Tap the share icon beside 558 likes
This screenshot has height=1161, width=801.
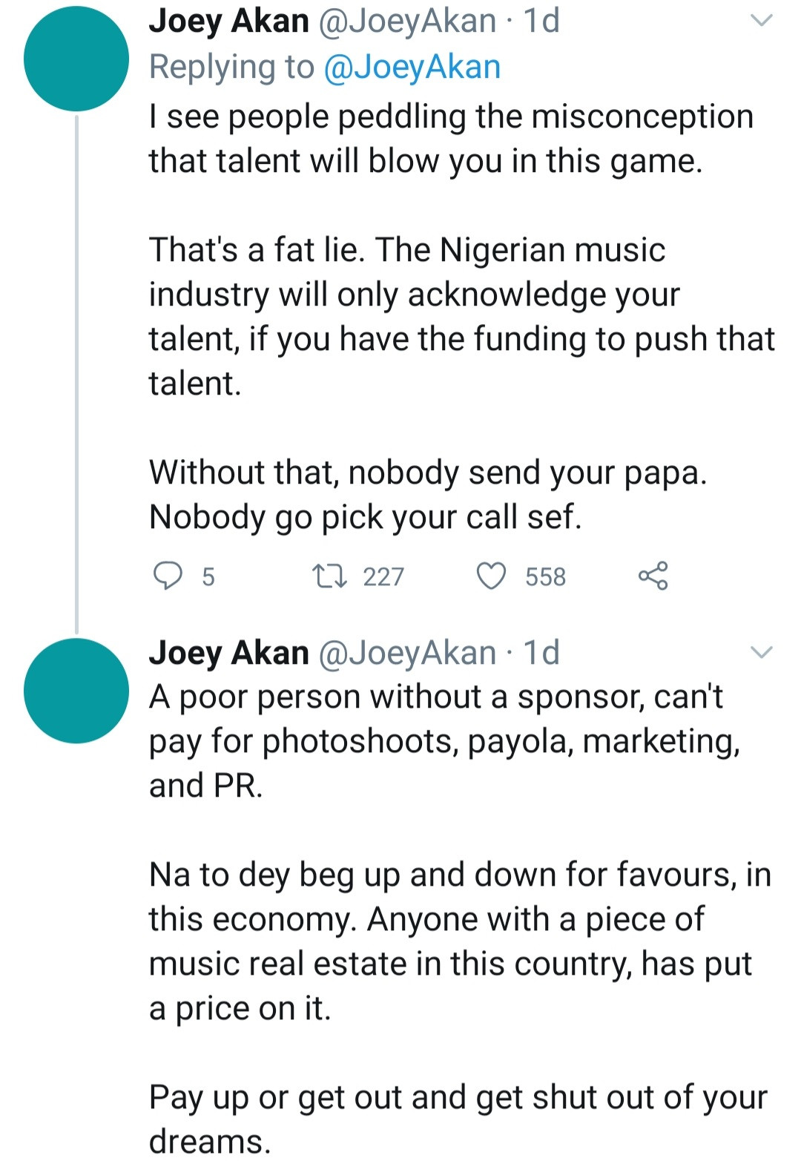653,576
